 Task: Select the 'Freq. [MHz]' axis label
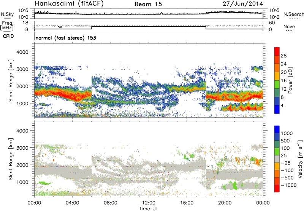pyautogui.click(x=7, y=26)
